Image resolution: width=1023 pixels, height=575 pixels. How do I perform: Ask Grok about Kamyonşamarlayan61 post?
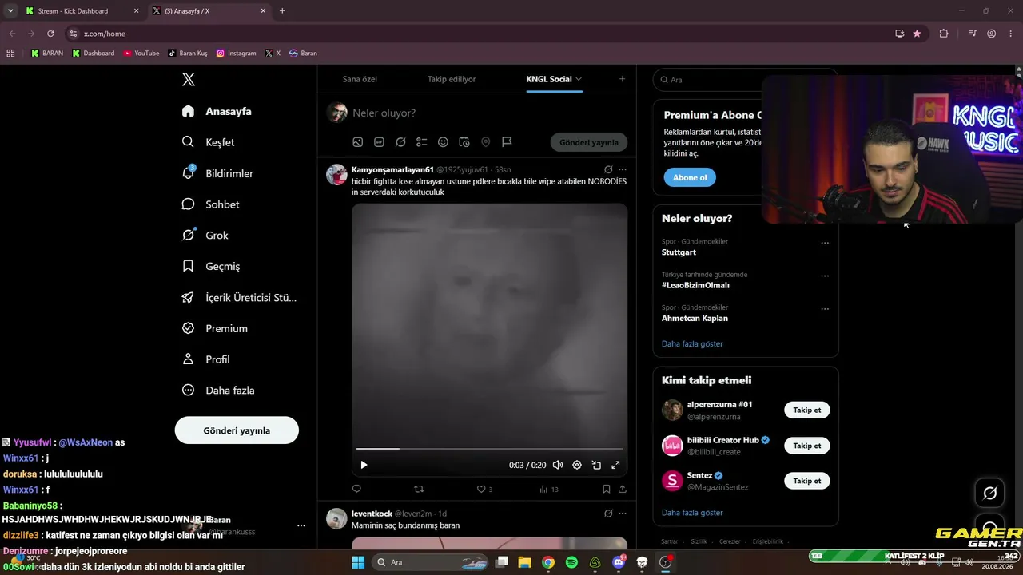click(608, 169)
